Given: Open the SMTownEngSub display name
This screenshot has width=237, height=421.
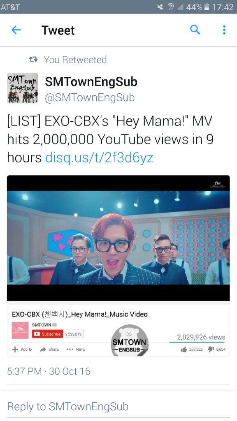Looking at the screenshot, I should tap(91, 82).
